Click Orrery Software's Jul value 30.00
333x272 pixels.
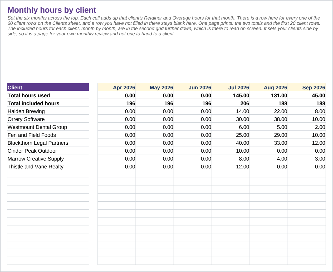[x=231, y=119]
